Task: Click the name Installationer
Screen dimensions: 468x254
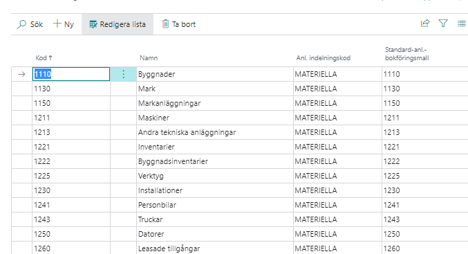Action: pos(160,190)
